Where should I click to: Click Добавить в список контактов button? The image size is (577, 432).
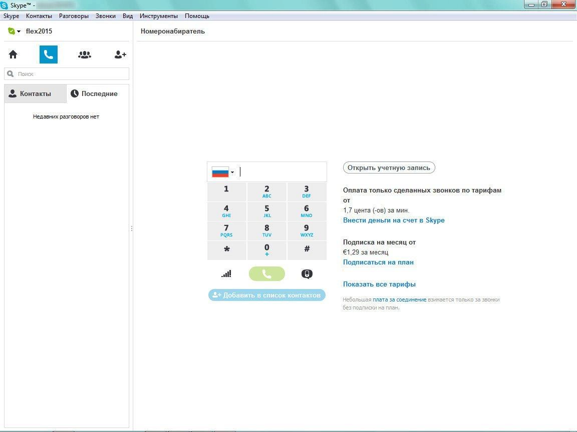click(267, 295)
